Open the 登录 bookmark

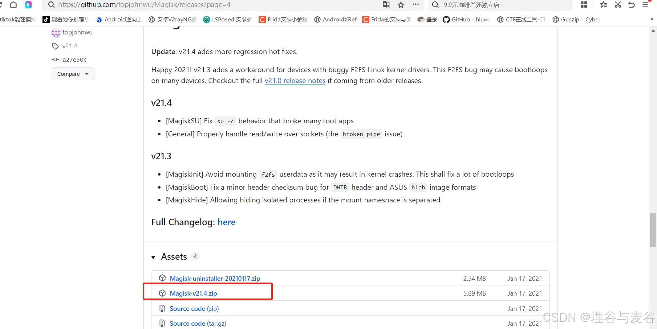click(x=427, y=20)
